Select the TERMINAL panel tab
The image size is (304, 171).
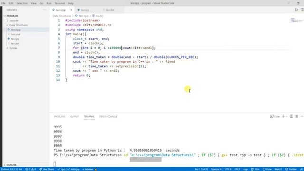pyautogui.click(x=89, y=116)
